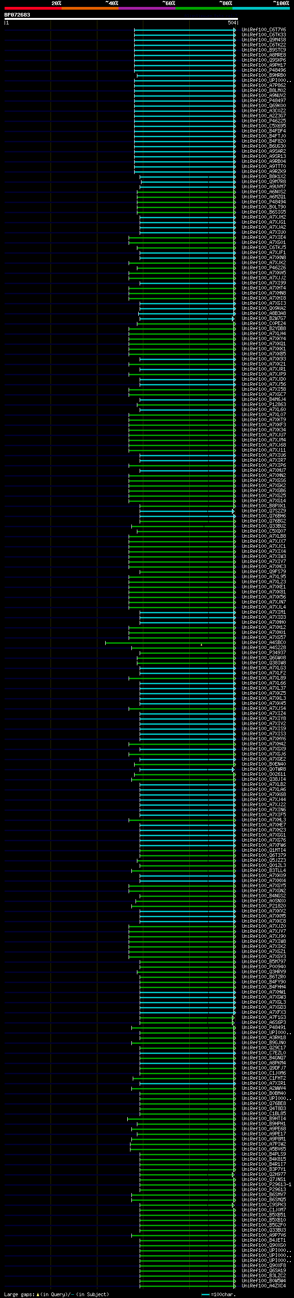Click the 'Large gaps' legend text

point(19,1294)
